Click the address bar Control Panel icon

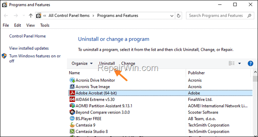point(39,15)
